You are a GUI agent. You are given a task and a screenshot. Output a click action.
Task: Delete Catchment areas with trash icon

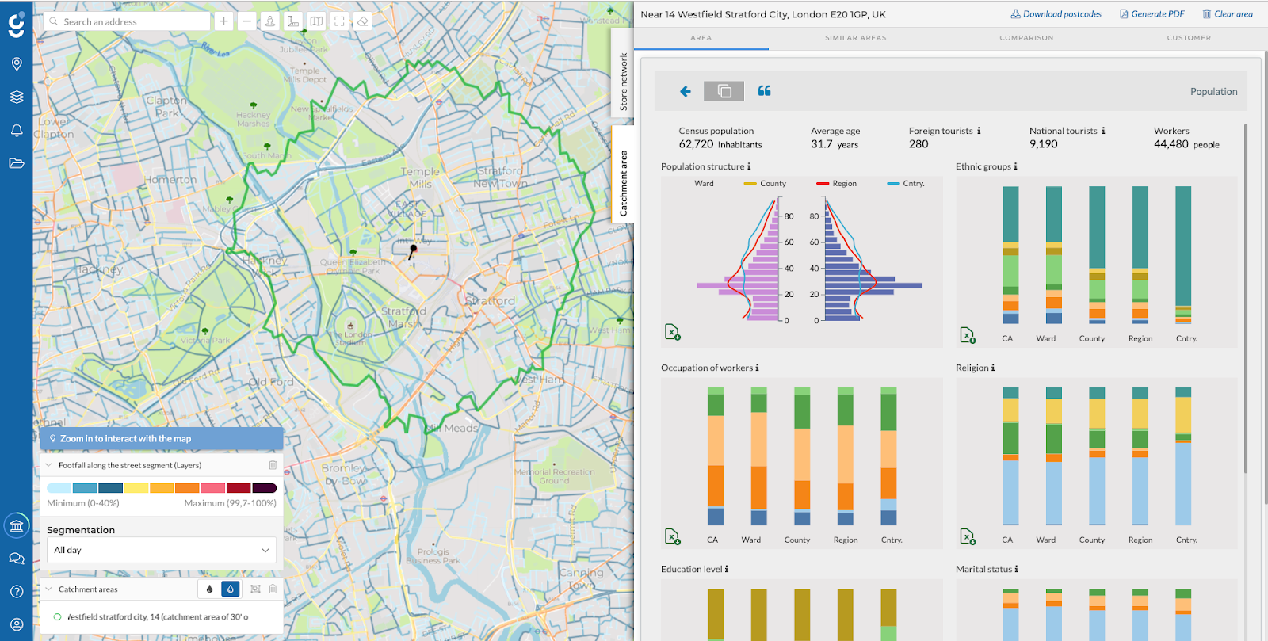273,589
